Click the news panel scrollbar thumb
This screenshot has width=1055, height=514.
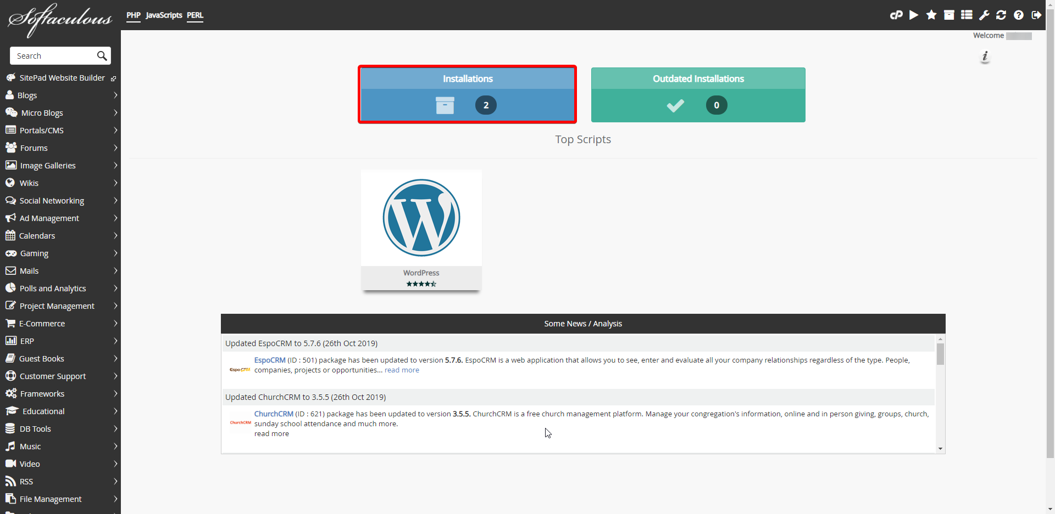tap(940, 354)
